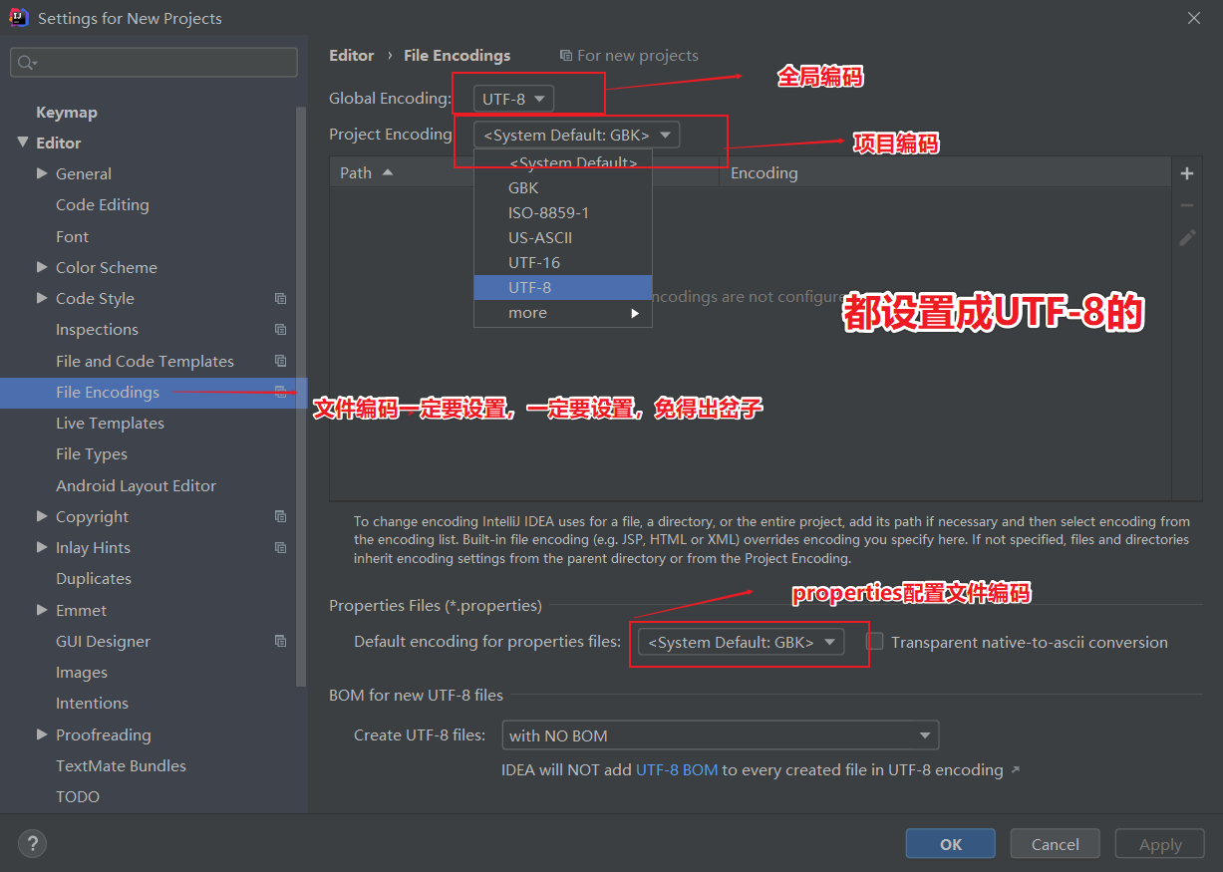Click the Editor breadcrumb

pyautogui.click(x=352, y=56)
